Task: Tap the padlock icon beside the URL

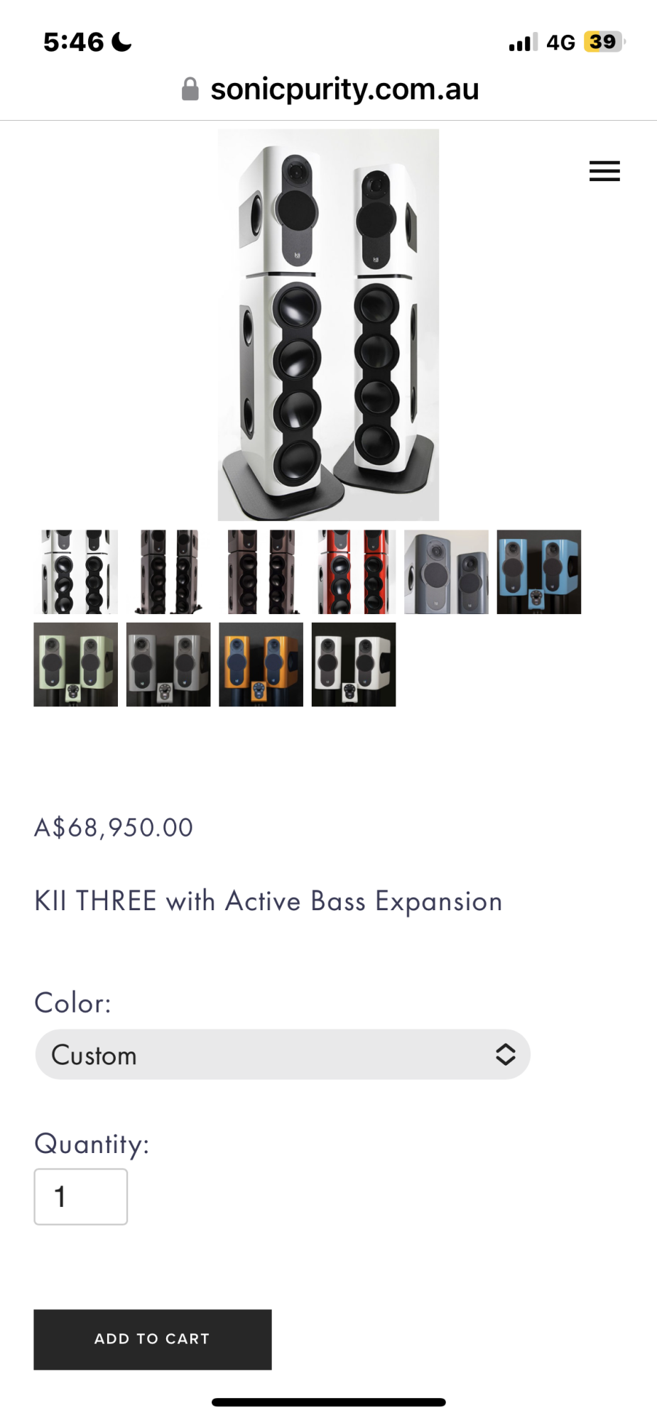Action: (x=190, y=89)
